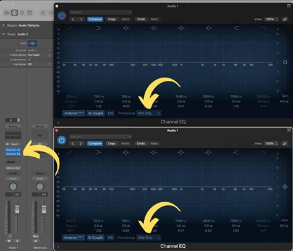Open Setting button on Audio 1 strip
Viewport: 293px width, 251px height.
click(x=13, y=126)
